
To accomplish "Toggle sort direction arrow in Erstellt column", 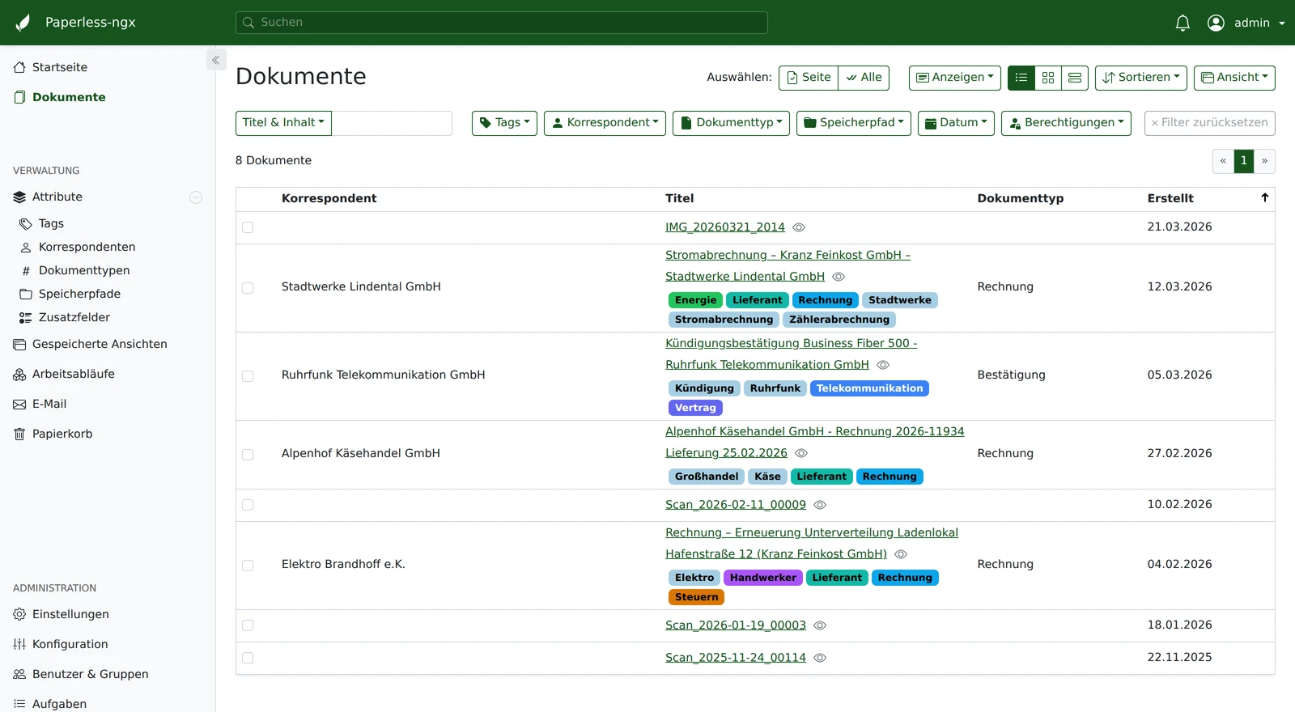I will [x=1264, y=198].
